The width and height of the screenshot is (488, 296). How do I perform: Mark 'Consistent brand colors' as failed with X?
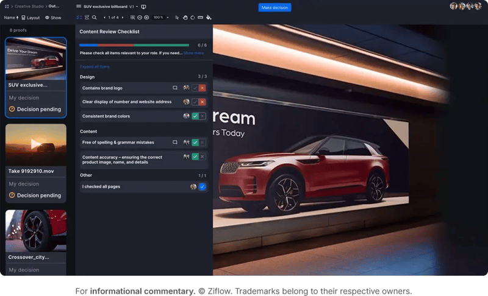[x=203, y=116]
